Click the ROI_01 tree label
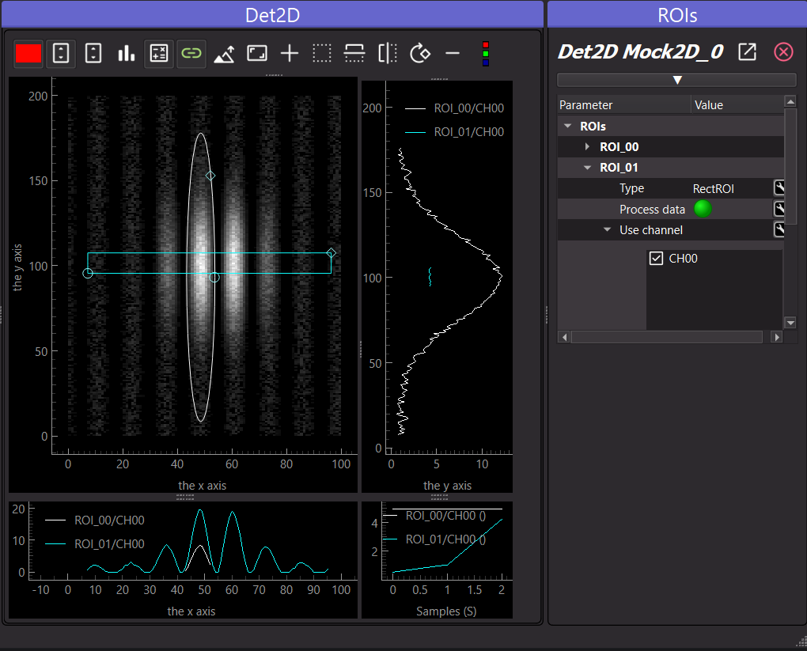This screenshot has height=651, width=807. click(619, 168)
